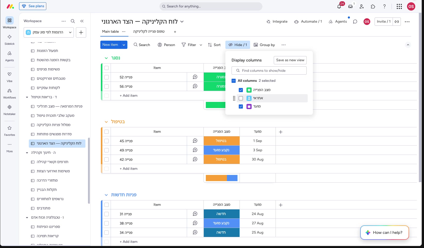Screen dimensions: 424x248
Task: Open the nine-dot products switcher
Action: (x=399, y=6)
